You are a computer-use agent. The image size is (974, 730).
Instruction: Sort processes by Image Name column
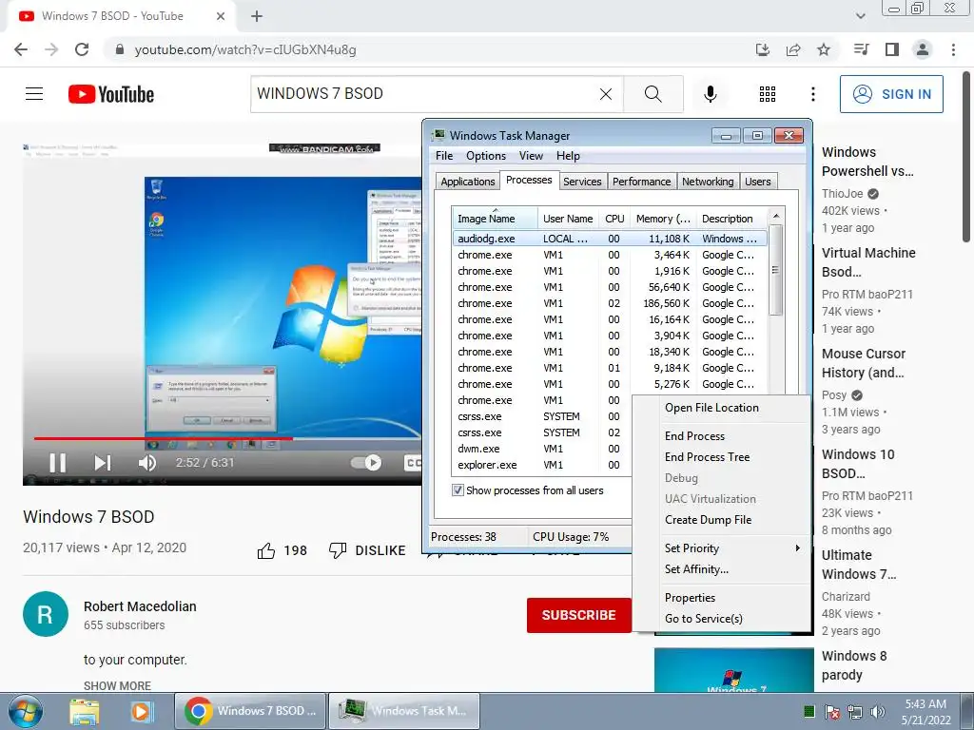pyautogui.click(x=495, y=219)
